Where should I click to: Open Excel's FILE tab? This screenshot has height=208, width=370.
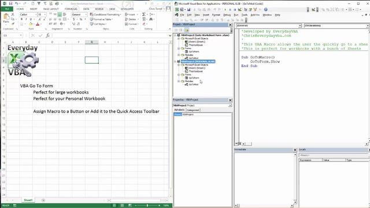[x=7, y=9]
